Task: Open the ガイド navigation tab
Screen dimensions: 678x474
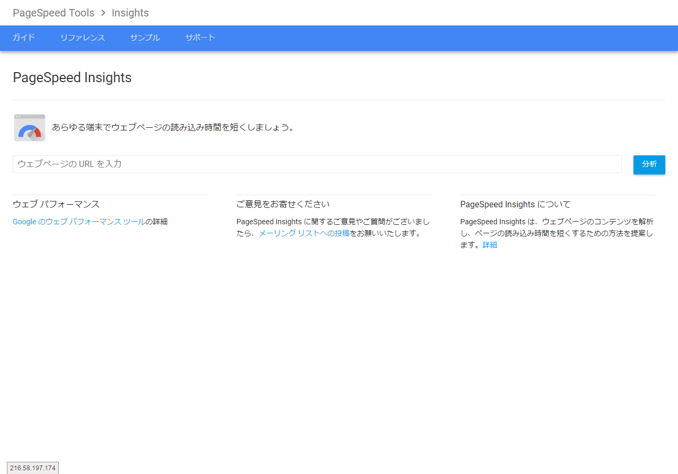Action: (x=24, y=38)
